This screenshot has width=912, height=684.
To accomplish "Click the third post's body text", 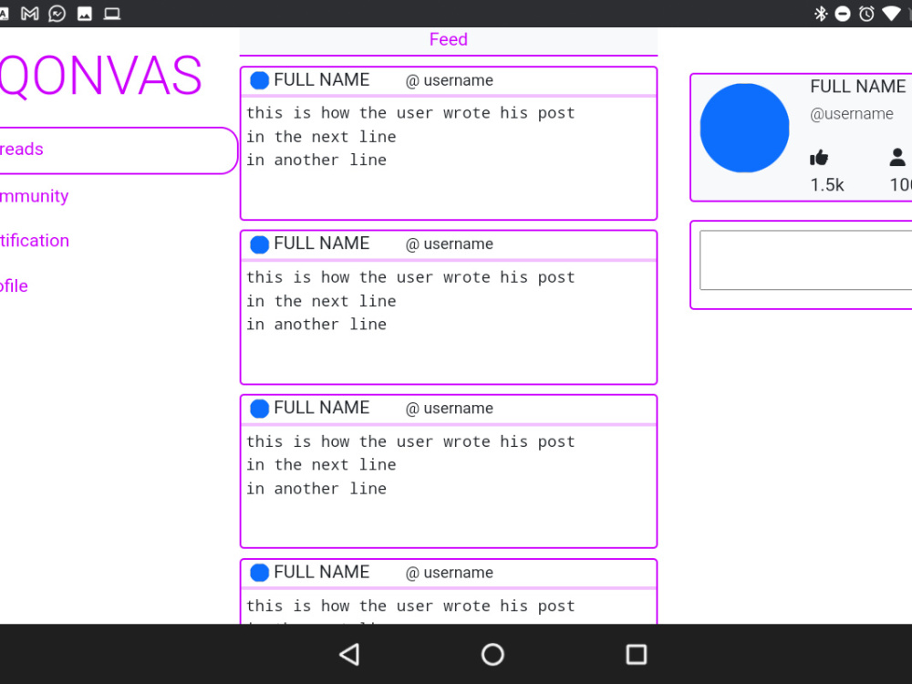I will pyautogui.click(x=410, y=465).
